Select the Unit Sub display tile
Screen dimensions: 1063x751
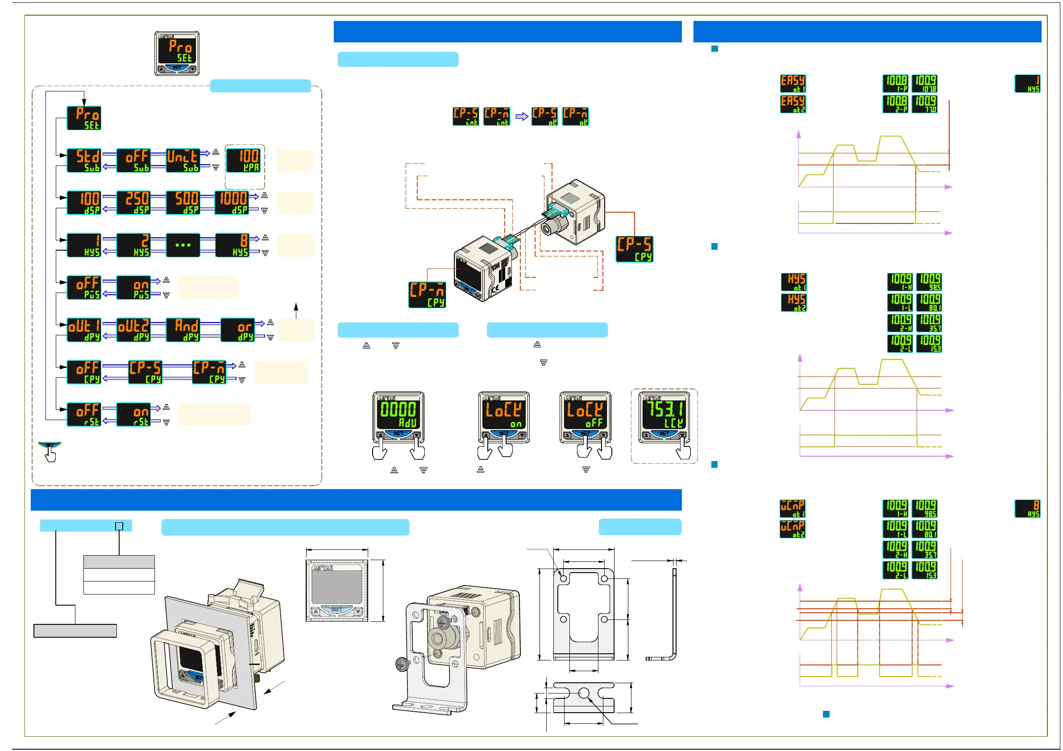click(x=183, y=160)
